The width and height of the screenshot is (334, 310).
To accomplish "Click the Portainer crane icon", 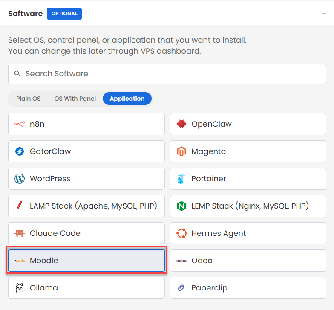I will click(181, 179).
